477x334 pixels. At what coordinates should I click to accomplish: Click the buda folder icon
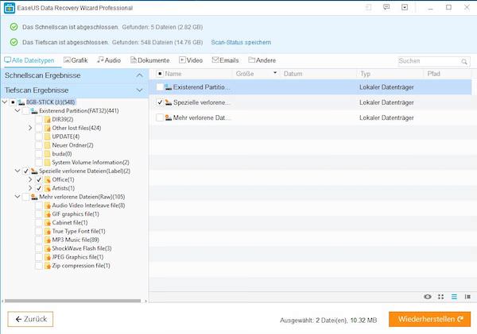48,154
